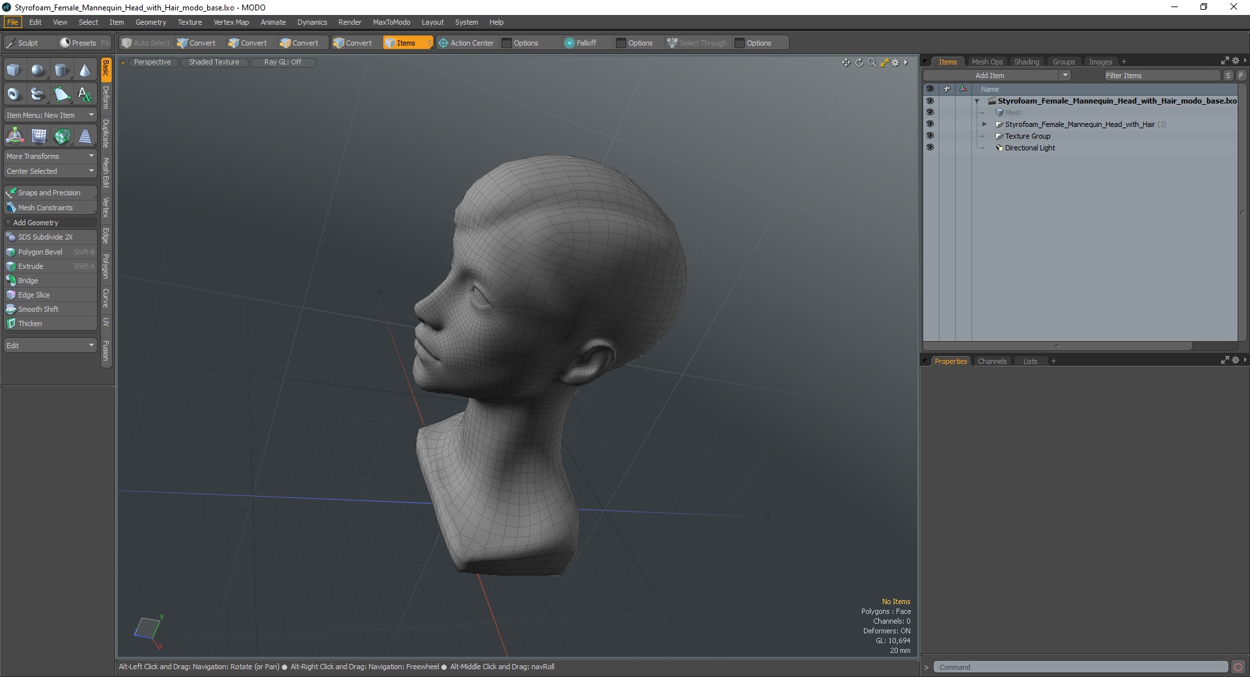The image size is (1250, 677).
Task: Click the Thicken tool
Action: pos(51,324)
